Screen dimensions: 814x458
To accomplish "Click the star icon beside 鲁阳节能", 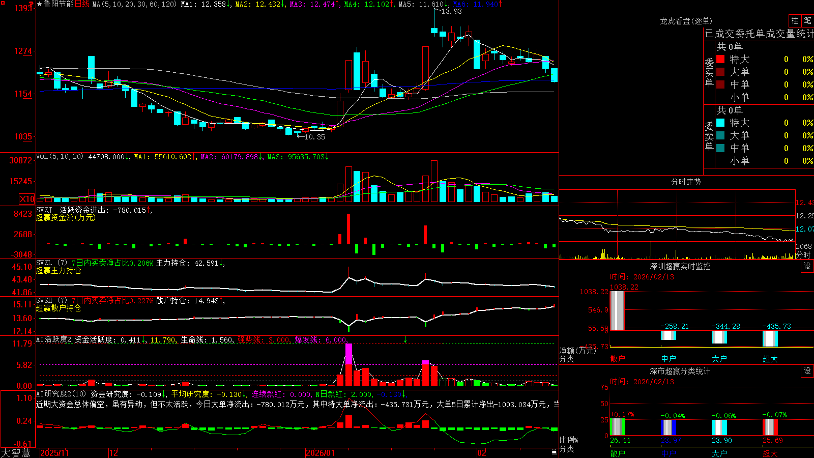I will point(40,4).
